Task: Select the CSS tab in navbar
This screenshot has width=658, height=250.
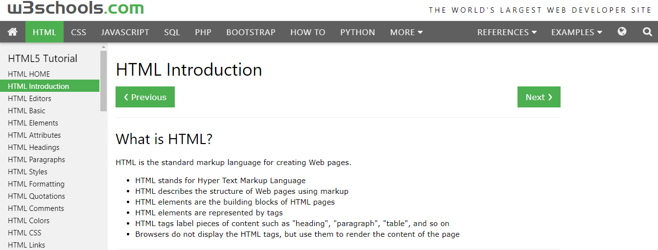Action: [x=78, y=32]
